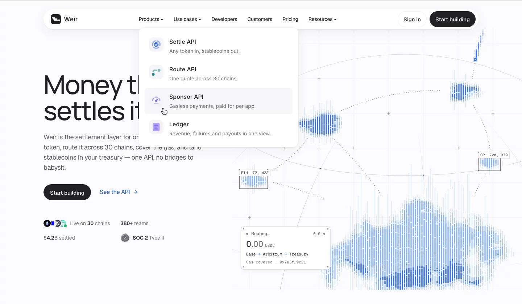522x304 pixels.
Task: Click the arrow beside See the API
Action: pos(136,192)
